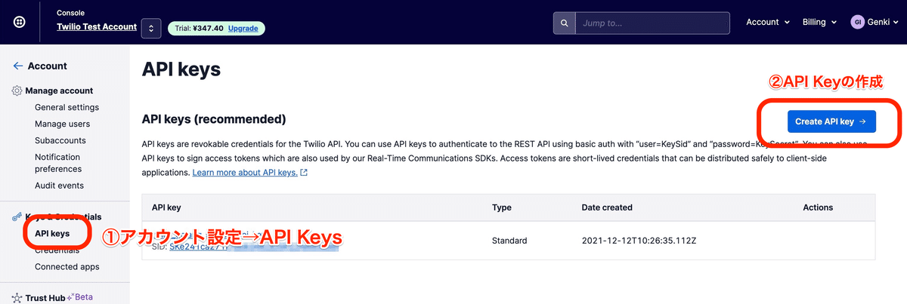Expand the Billing dropdown menu
Image resolution: width=907 pixels, height=304 pixels.
(819, 23)
